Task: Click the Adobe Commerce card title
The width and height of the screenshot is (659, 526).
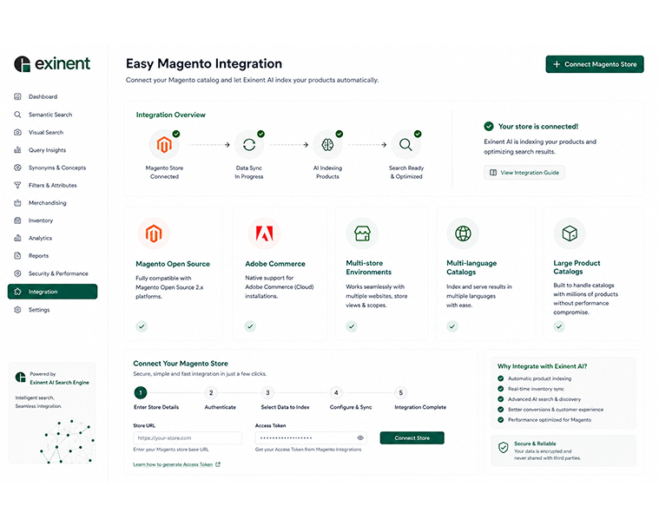Action: click(x=275, y=264)
